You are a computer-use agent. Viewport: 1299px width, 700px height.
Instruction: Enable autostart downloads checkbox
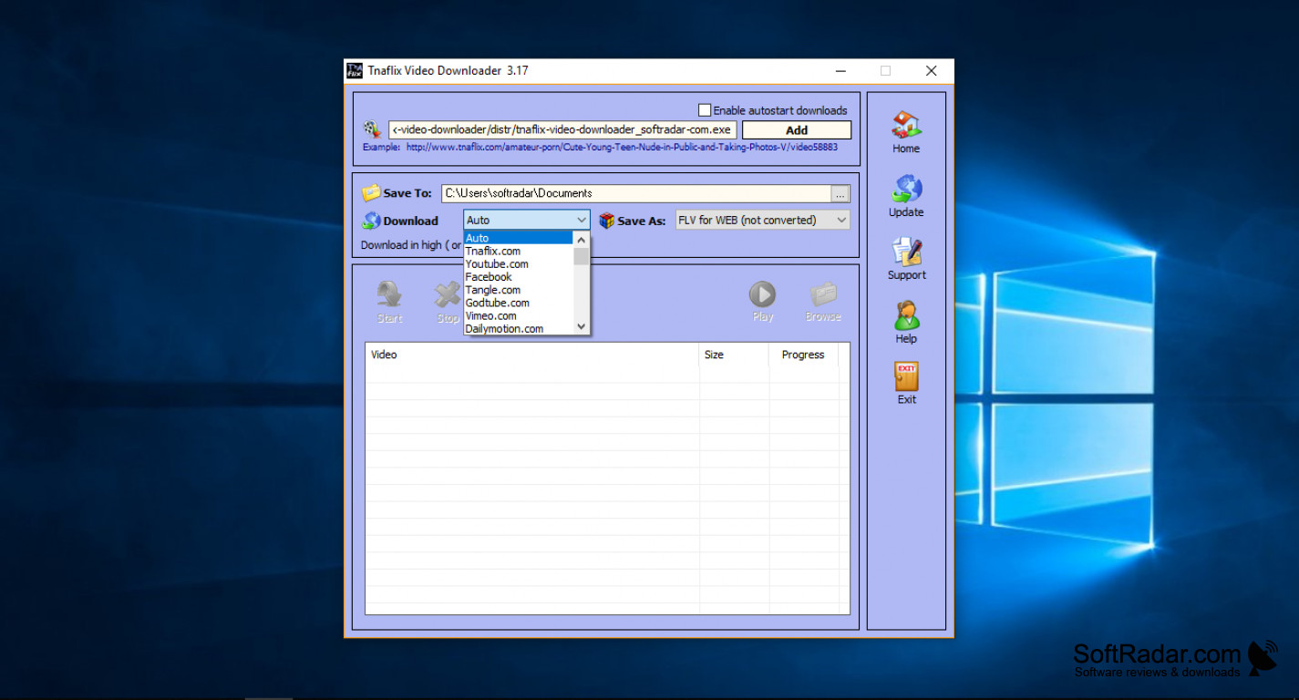(705, 110)
